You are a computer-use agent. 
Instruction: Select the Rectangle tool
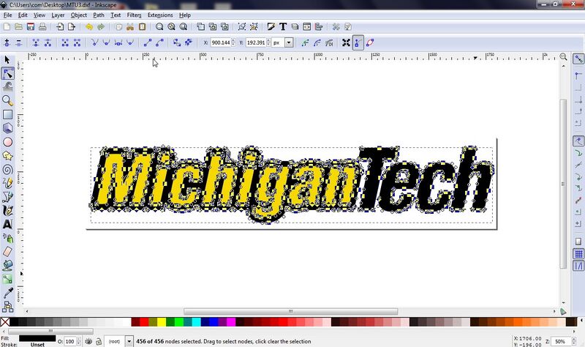coord(7,114)
